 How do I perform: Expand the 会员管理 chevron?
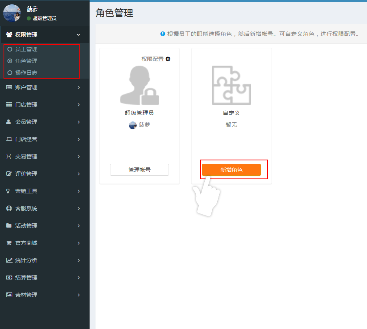click(x=79, y=122)
